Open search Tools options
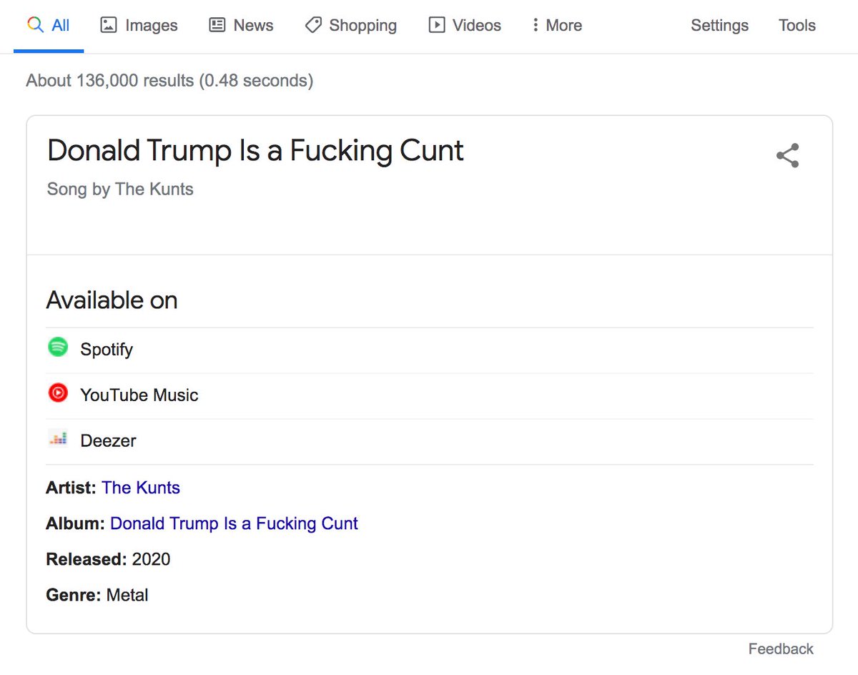The width and height of the screenshot is (858, 675). pyautogui.click(x=797, y=26)
